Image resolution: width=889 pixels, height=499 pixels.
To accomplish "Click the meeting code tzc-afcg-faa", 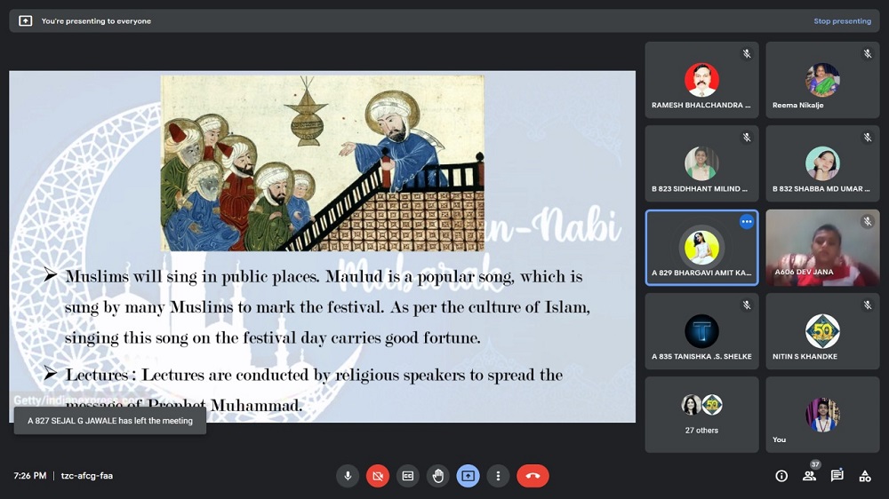I will pos(86,476).
